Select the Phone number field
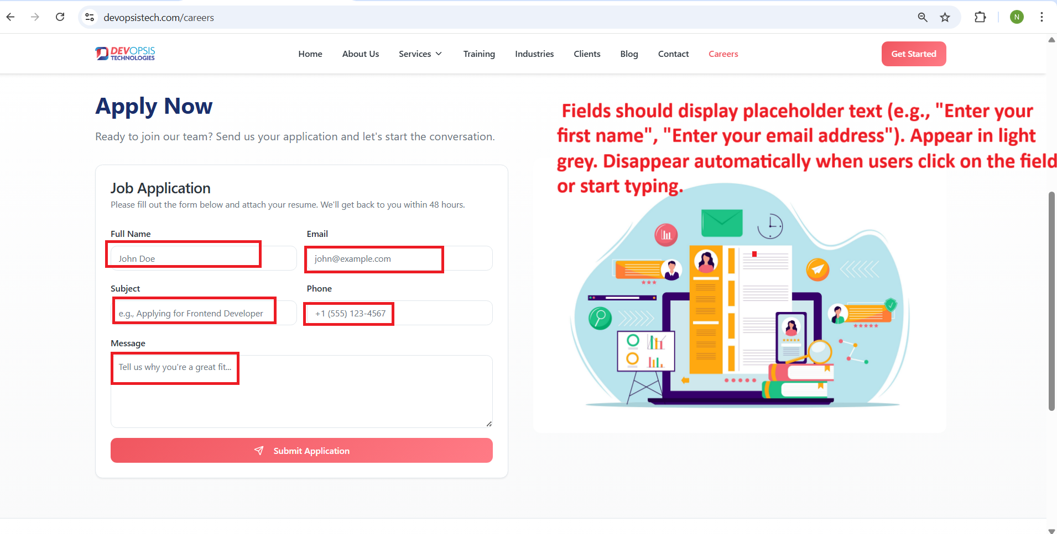The height and width of the screenshot is (534, 1057). pos(399,313)
